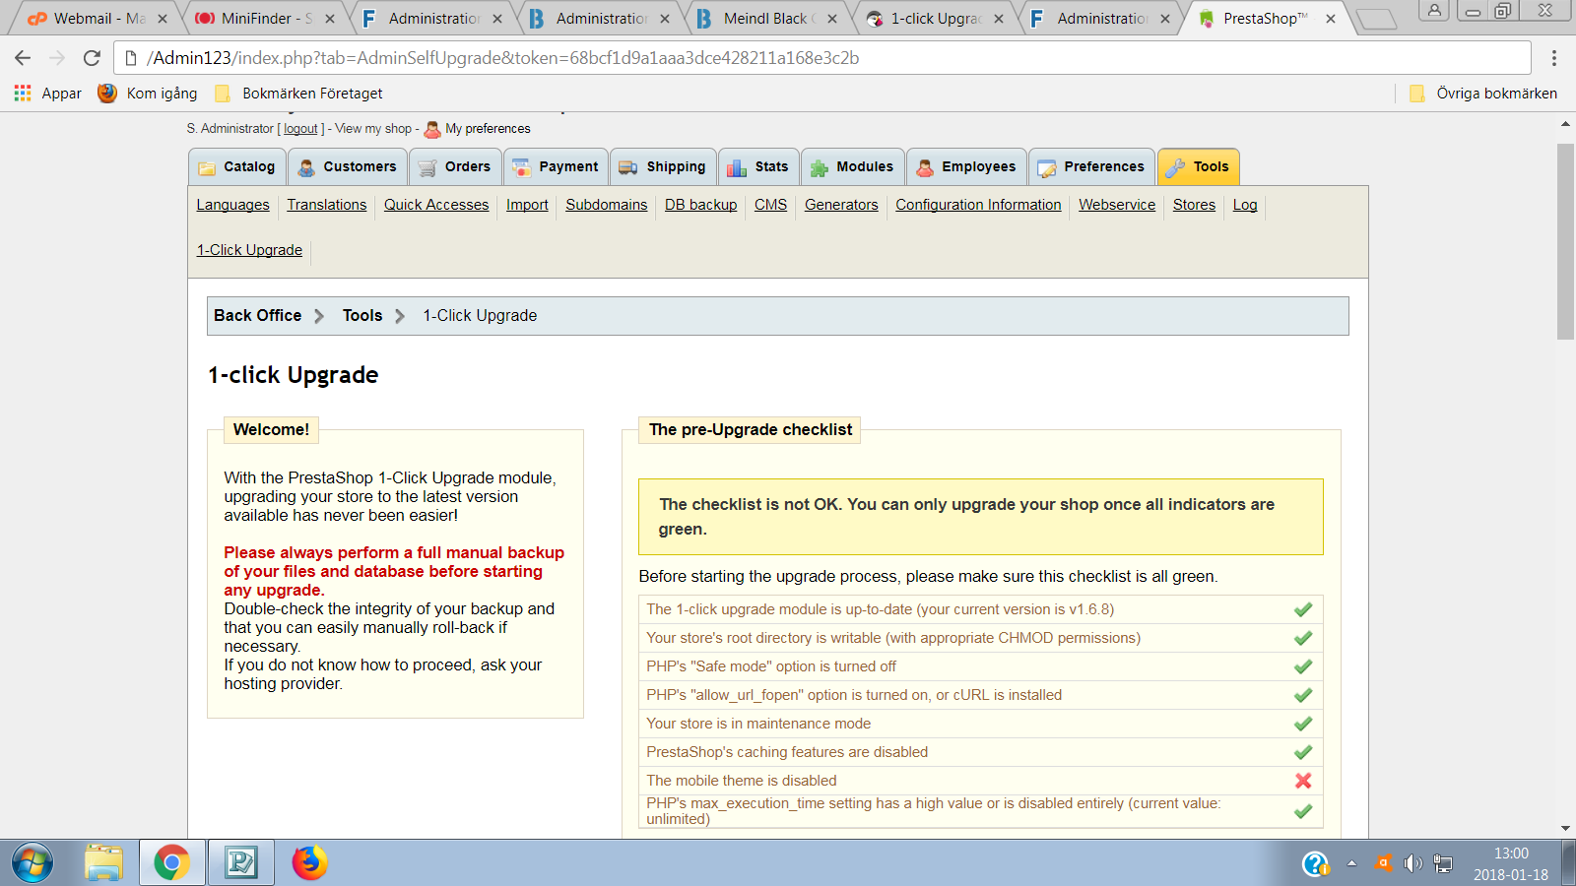1576x886 pixels.
Task: Open the Chrome three-dot menu
Action: coord(1554,58)
